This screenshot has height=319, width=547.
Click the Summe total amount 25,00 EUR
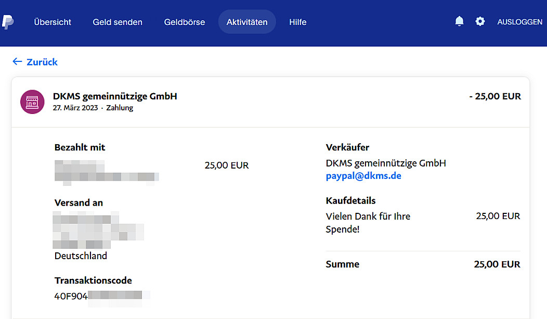(497, 264)
